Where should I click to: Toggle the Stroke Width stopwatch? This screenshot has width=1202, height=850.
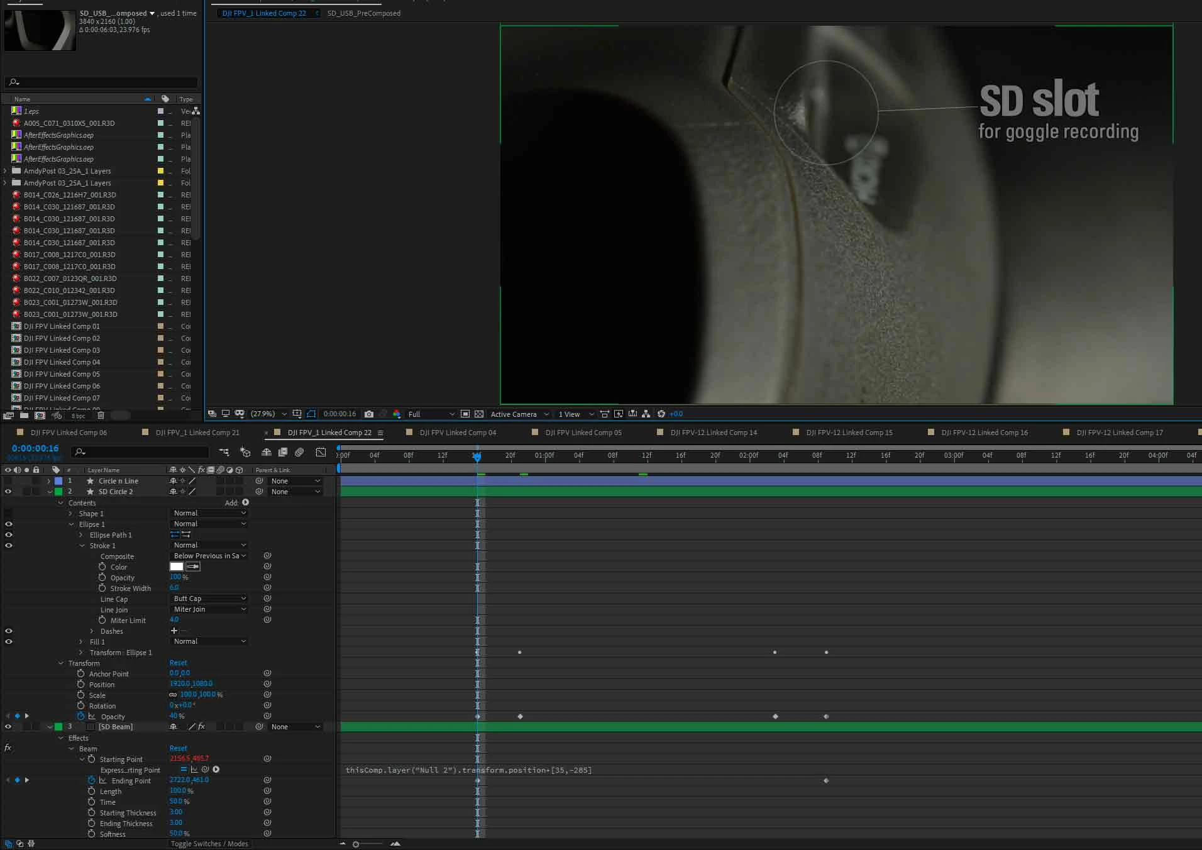(102, 588)
